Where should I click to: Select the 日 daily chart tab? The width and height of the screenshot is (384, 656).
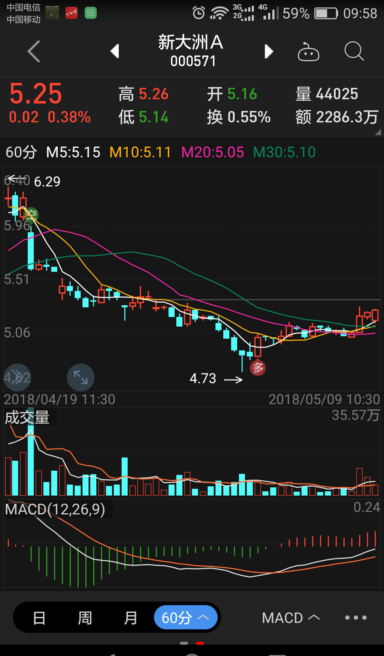click(x=39, y=618)
